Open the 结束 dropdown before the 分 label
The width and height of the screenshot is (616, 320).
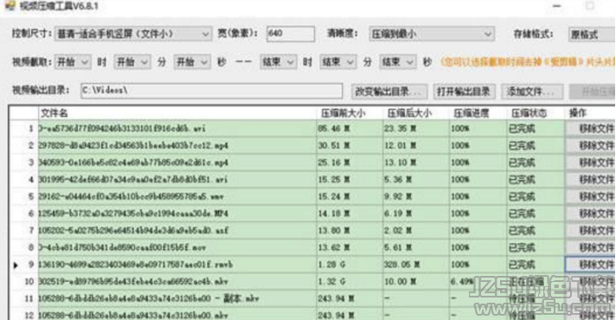point(338,62)
